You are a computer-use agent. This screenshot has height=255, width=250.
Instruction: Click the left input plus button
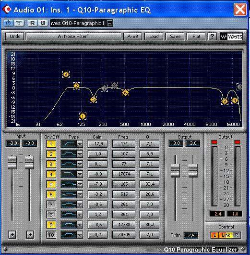point(12,235)
